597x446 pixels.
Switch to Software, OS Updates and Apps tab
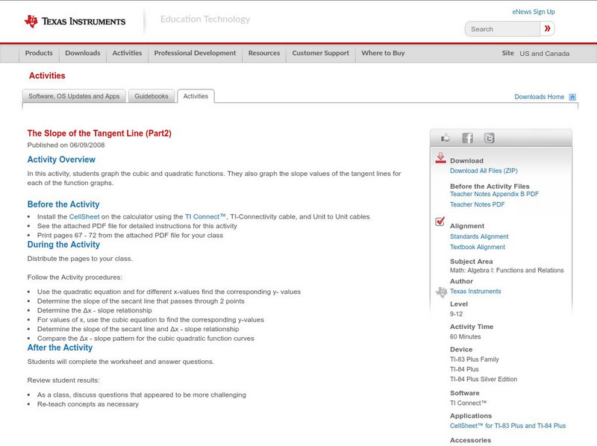click(x=74, y=96)
